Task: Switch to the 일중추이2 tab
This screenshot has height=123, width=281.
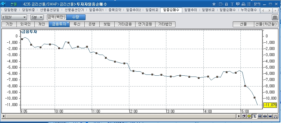Action: [134, 10]
